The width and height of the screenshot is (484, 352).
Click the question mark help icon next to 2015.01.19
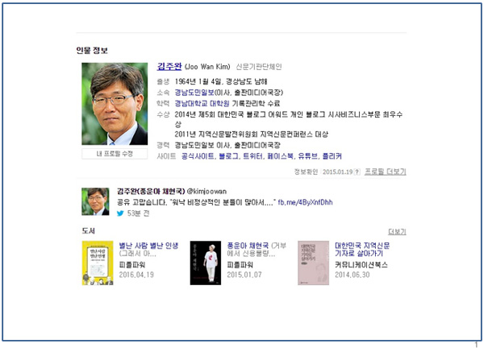tap(357, 172)
